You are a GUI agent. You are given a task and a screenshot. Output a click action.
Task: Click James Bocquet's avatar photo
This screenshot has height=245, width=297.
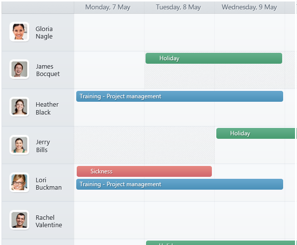(x=19, y=69)
